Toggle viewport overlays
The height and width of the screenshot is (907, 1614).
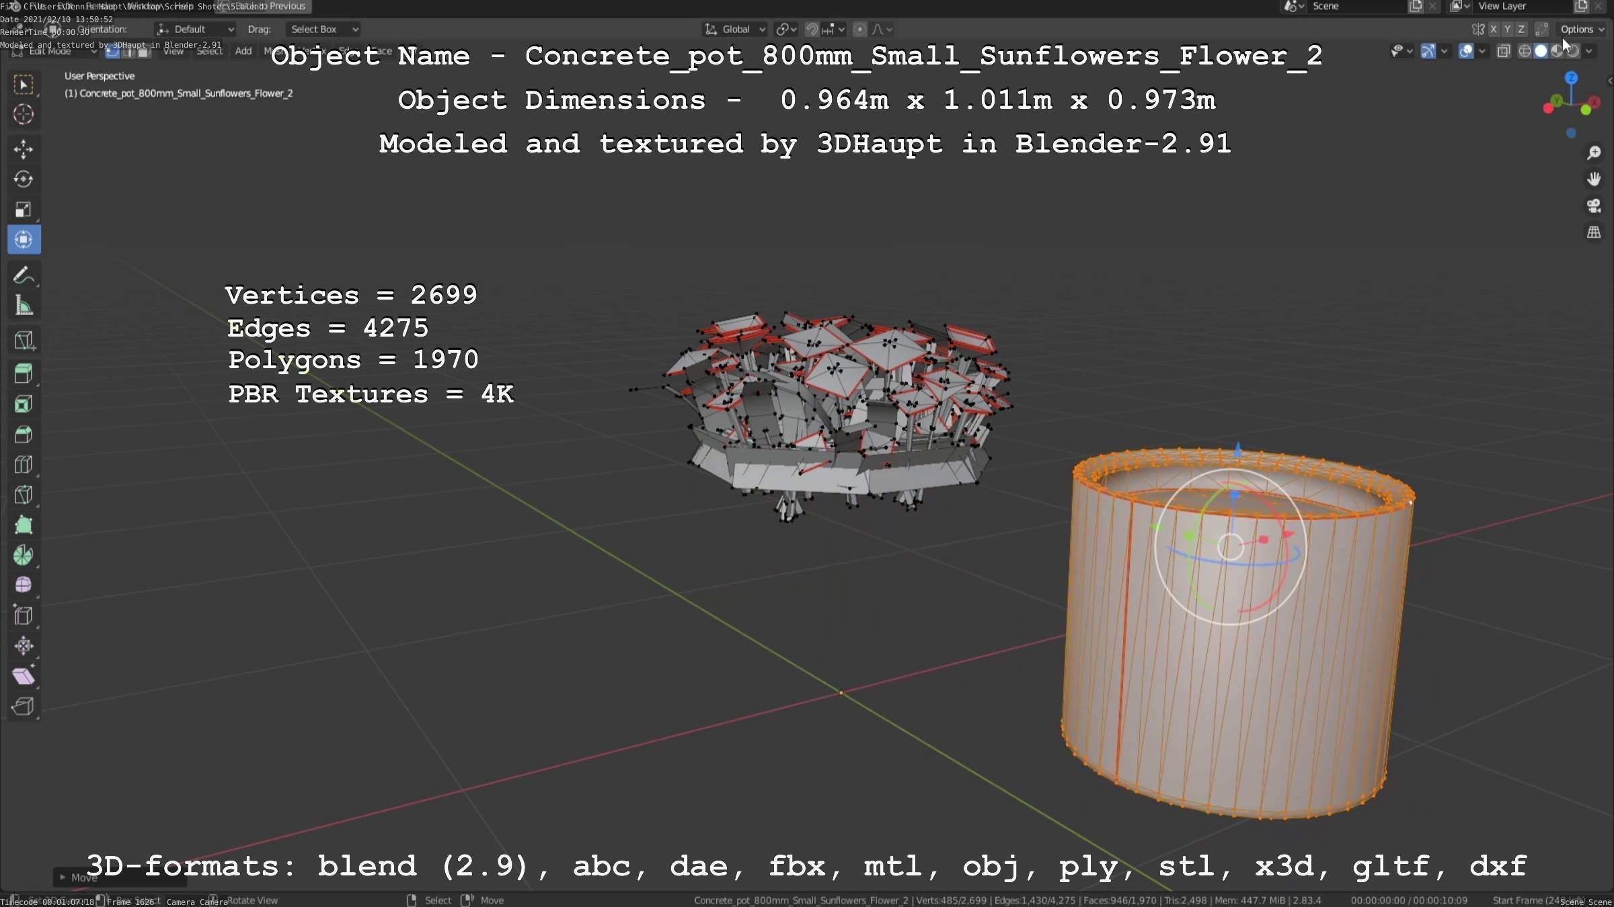point(1466,51)
